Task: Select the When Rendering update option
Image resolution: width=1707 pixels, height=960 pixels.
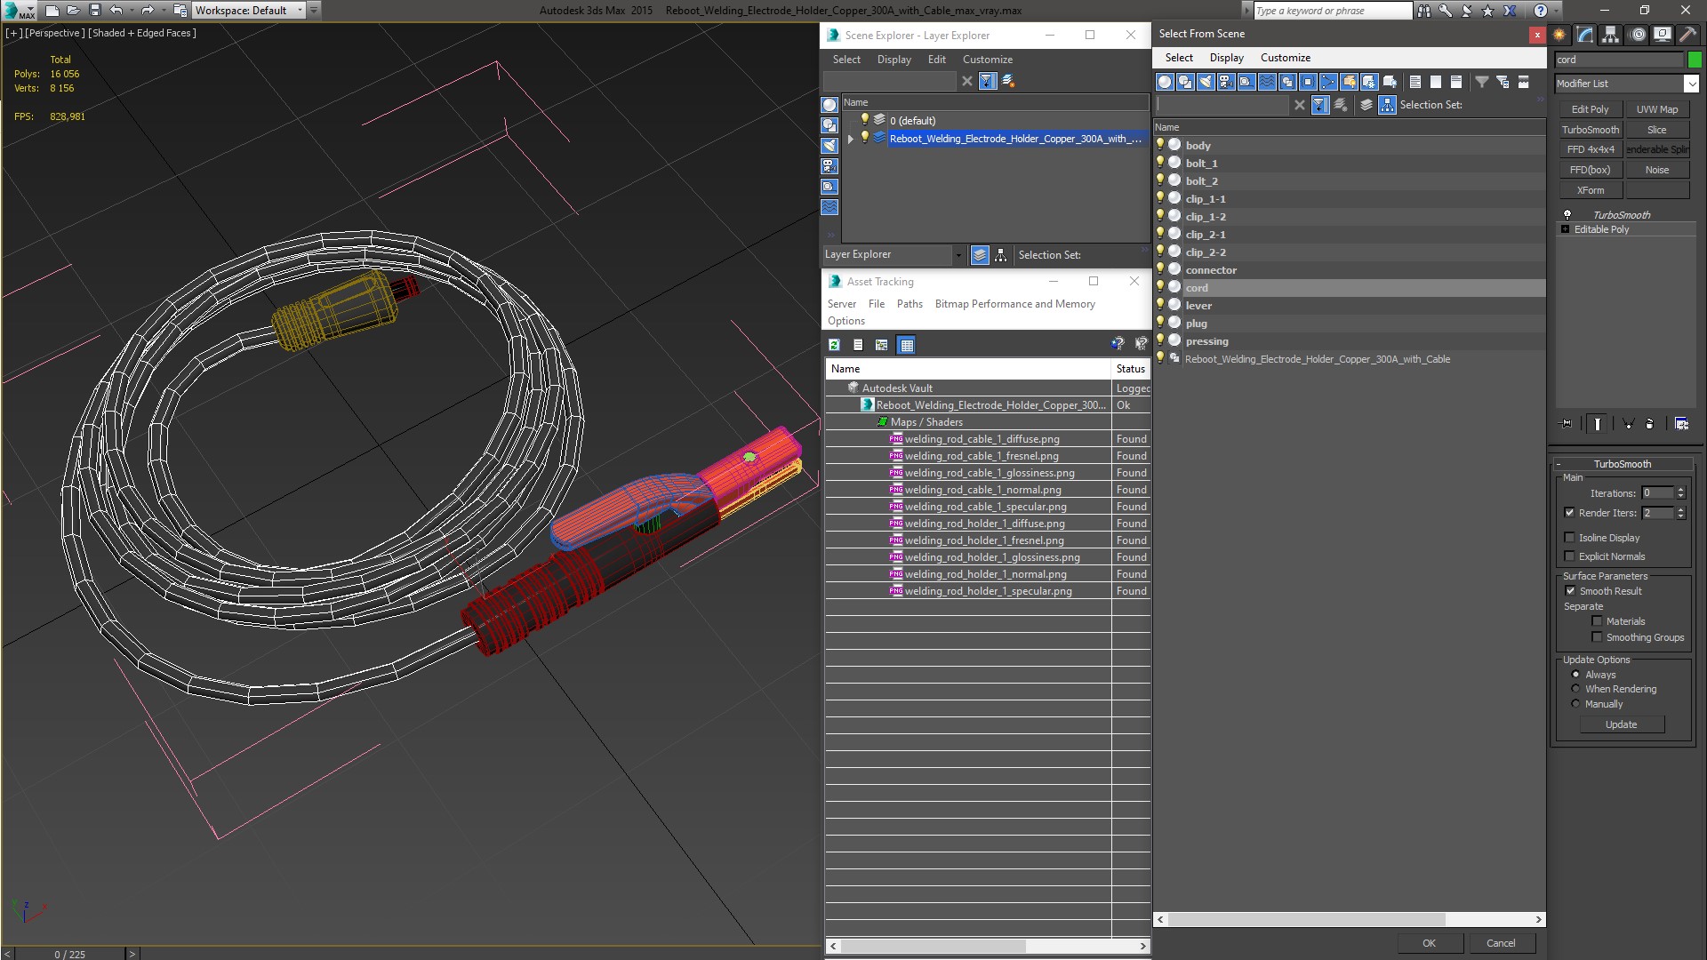Action: 1575,689
